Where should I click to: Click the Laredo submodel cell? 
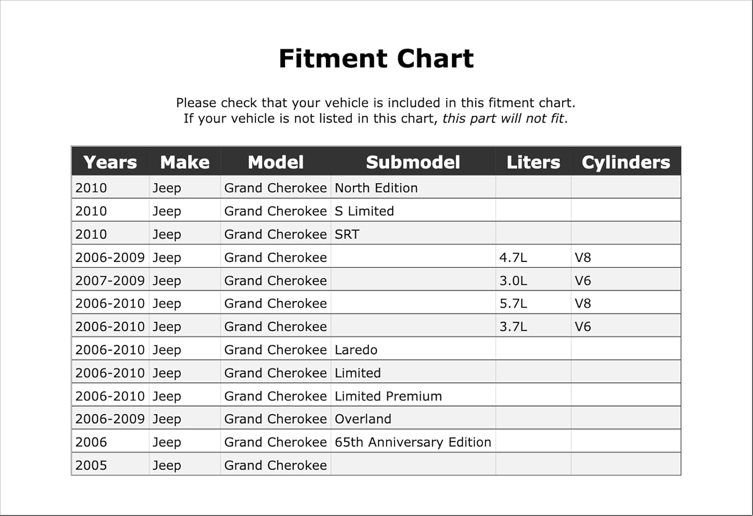click(x=413, y=349)
